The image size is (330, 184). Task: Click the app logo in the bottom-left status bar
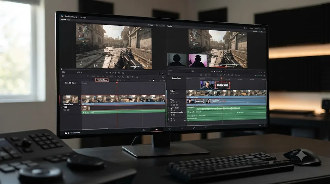pyautogui.click(x=66, y=133)
